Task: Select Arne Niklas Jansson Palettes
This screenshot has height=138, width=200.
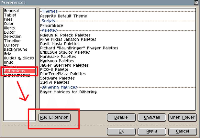Action: point(118,39)
